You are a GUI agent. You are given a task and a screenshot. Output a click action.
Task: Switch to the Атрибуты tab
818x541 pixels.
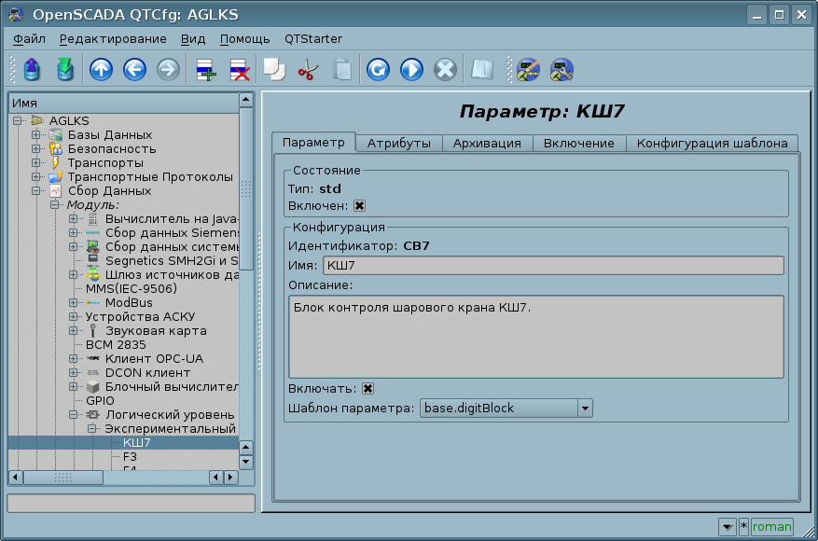(x=398, y=143)
